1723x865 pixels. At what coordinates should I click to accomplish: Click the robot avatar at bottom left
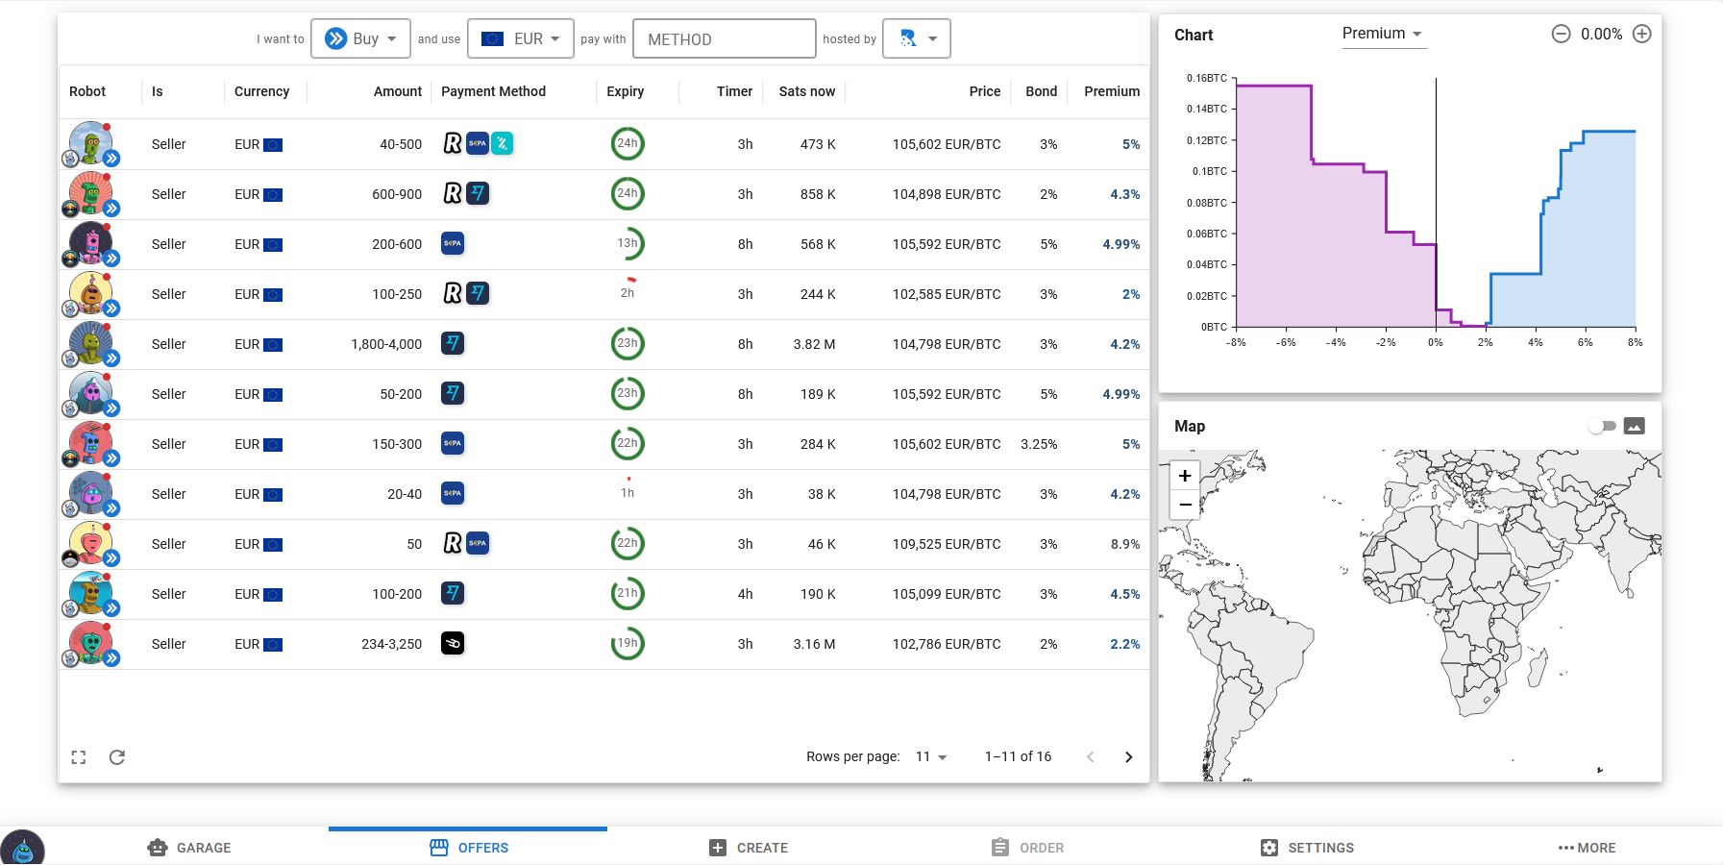click(23, 848)
